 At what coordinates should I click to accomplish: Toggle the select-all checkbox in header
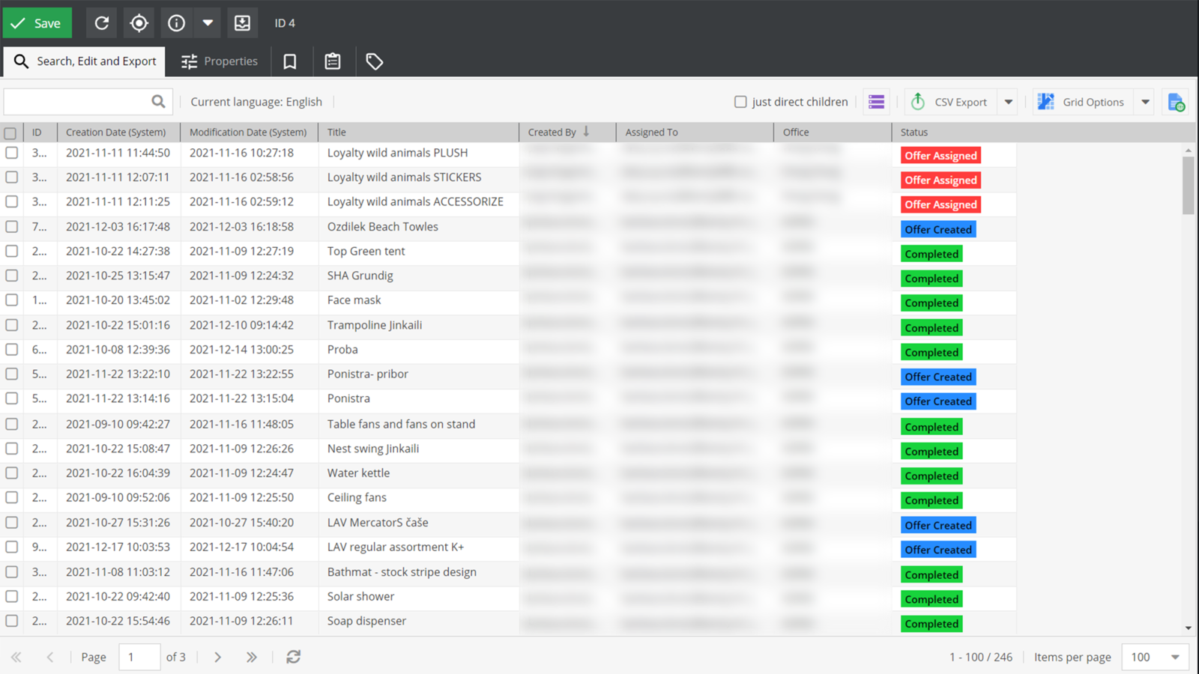click(x=10, y=133)
